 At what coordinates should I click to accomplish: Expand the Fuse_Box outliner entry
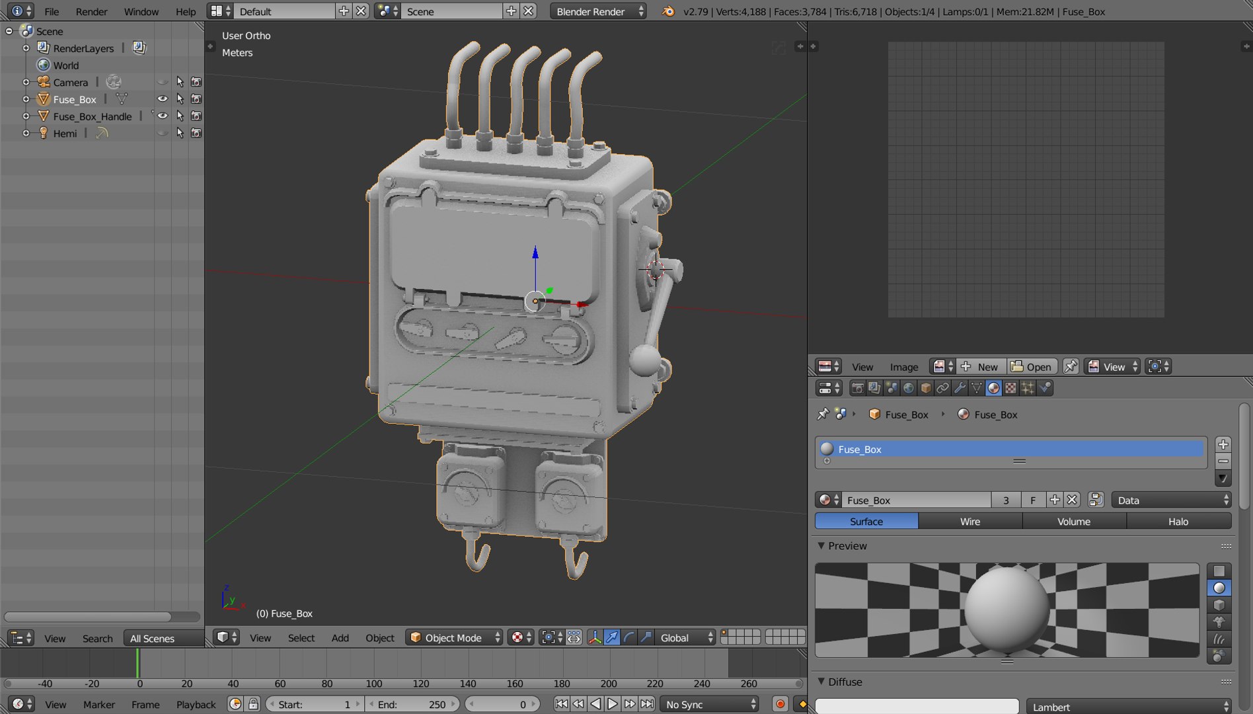[x=26, y=99]
